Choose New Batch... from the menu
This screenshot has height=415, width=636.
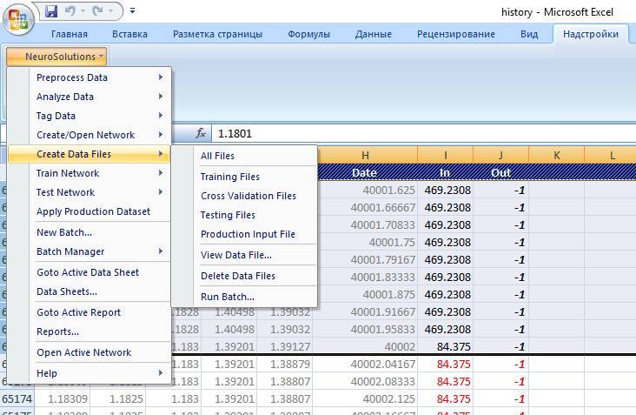tap(89, 232)
